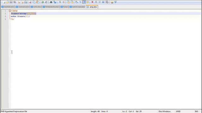Click 'length : 48' in the status bar
202x113 pixels.
[95, 111]
